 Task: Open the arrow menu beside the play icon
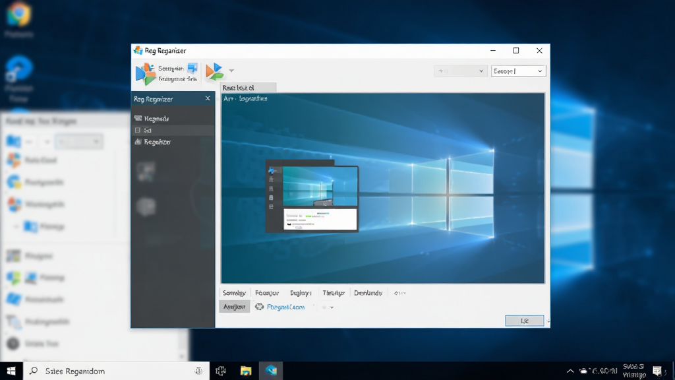coord(231,71)
